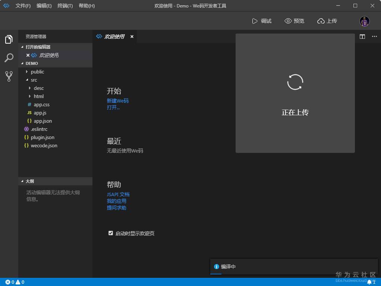The width and height of the screenshot is (381, 286).
Task: Click the 资源管理器 panel title
Action: (x=36, y=37)
